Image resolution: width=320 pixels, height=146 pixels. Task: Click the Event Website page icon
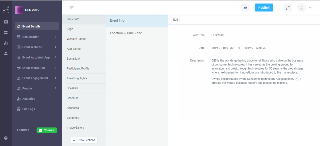[x=19, y=47]
